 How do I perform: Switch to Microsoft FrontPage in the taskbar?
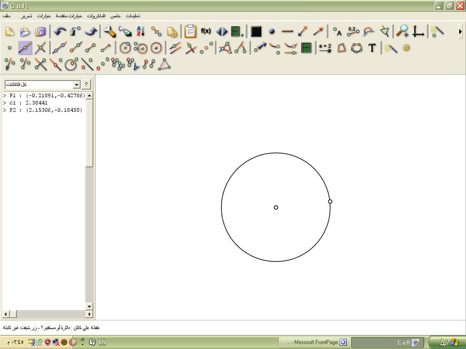pos(314,342)
